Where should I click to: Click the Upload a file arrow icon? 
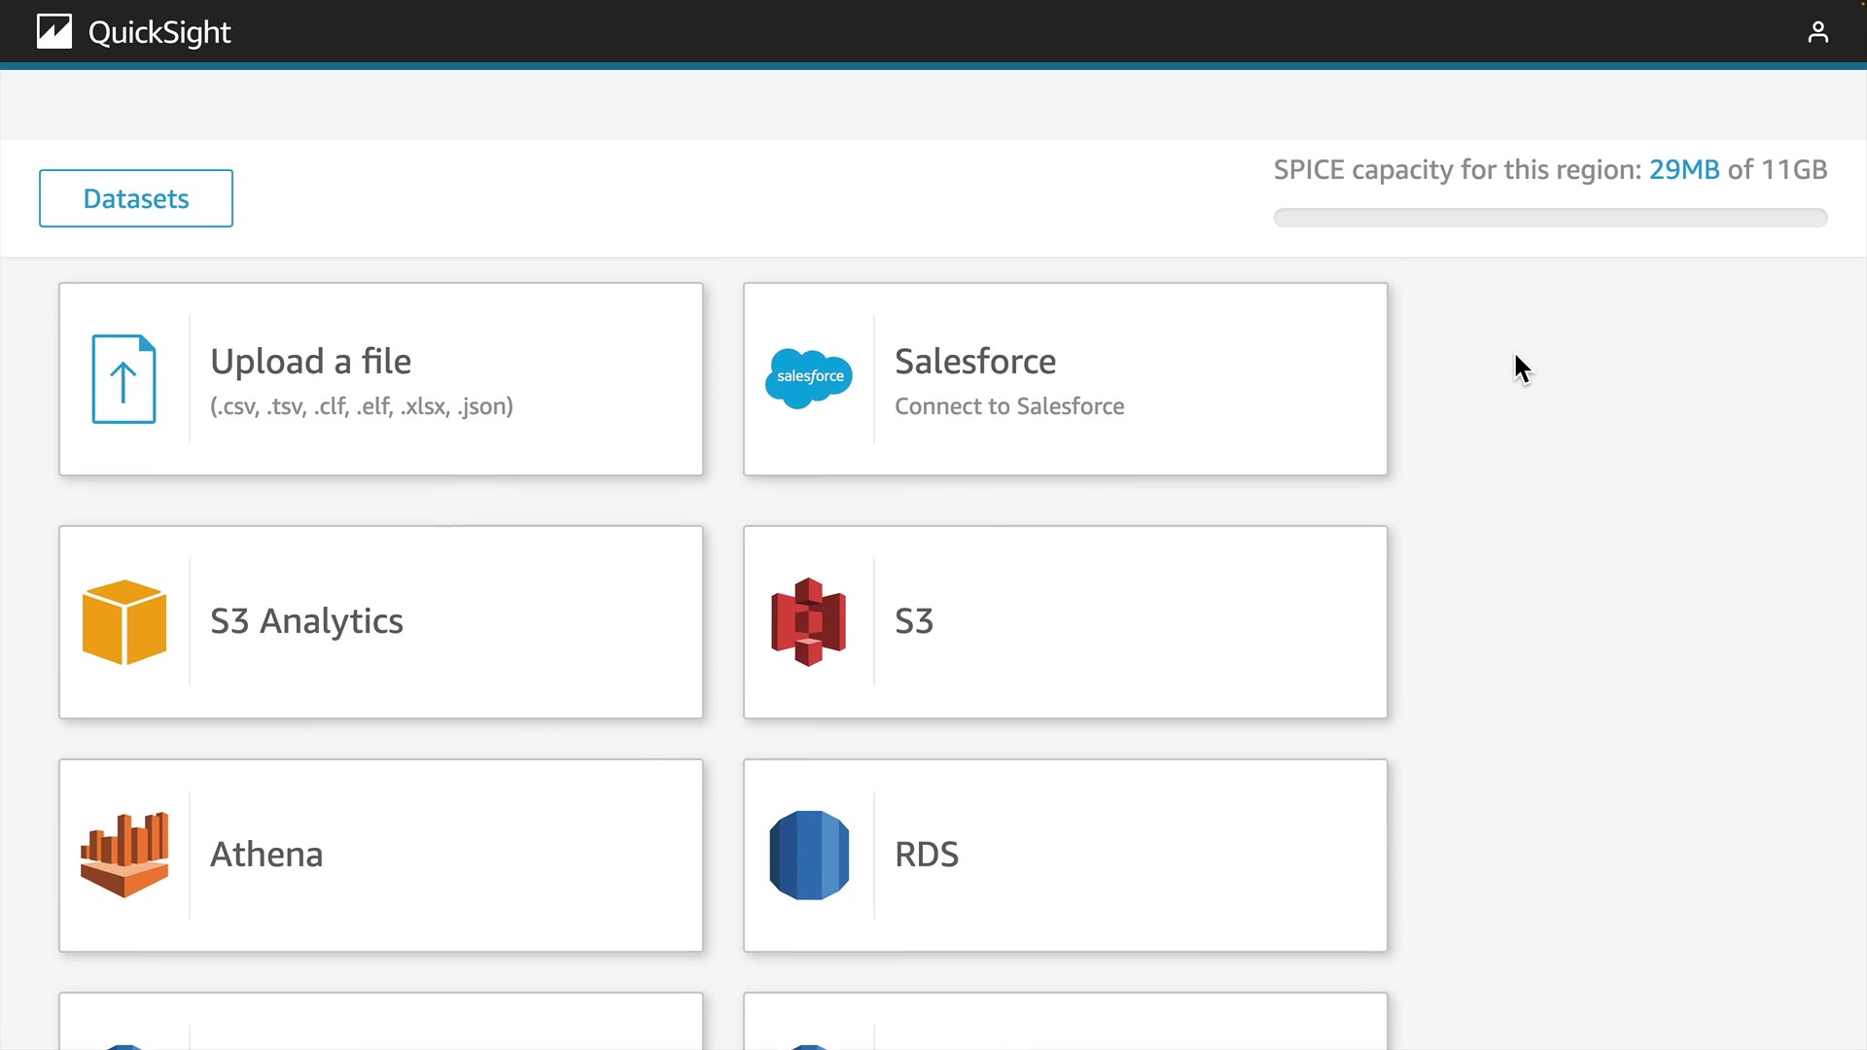[123, 379]
